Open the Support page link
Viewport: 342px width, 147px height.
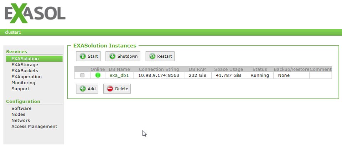click(20, 89)
